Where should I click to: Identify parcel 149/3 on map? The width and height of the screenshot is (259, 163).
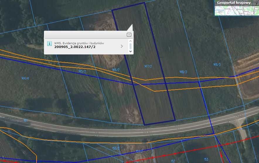pos(217,65)
